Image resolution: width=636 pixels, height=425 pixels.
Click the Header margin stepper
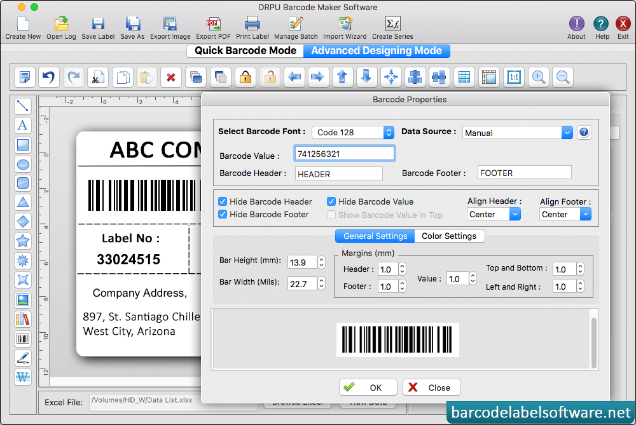click(402, 269)
